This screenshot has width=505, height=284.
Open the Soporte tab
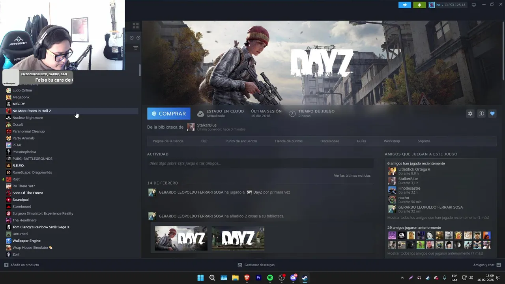click(x=424, y=141)
